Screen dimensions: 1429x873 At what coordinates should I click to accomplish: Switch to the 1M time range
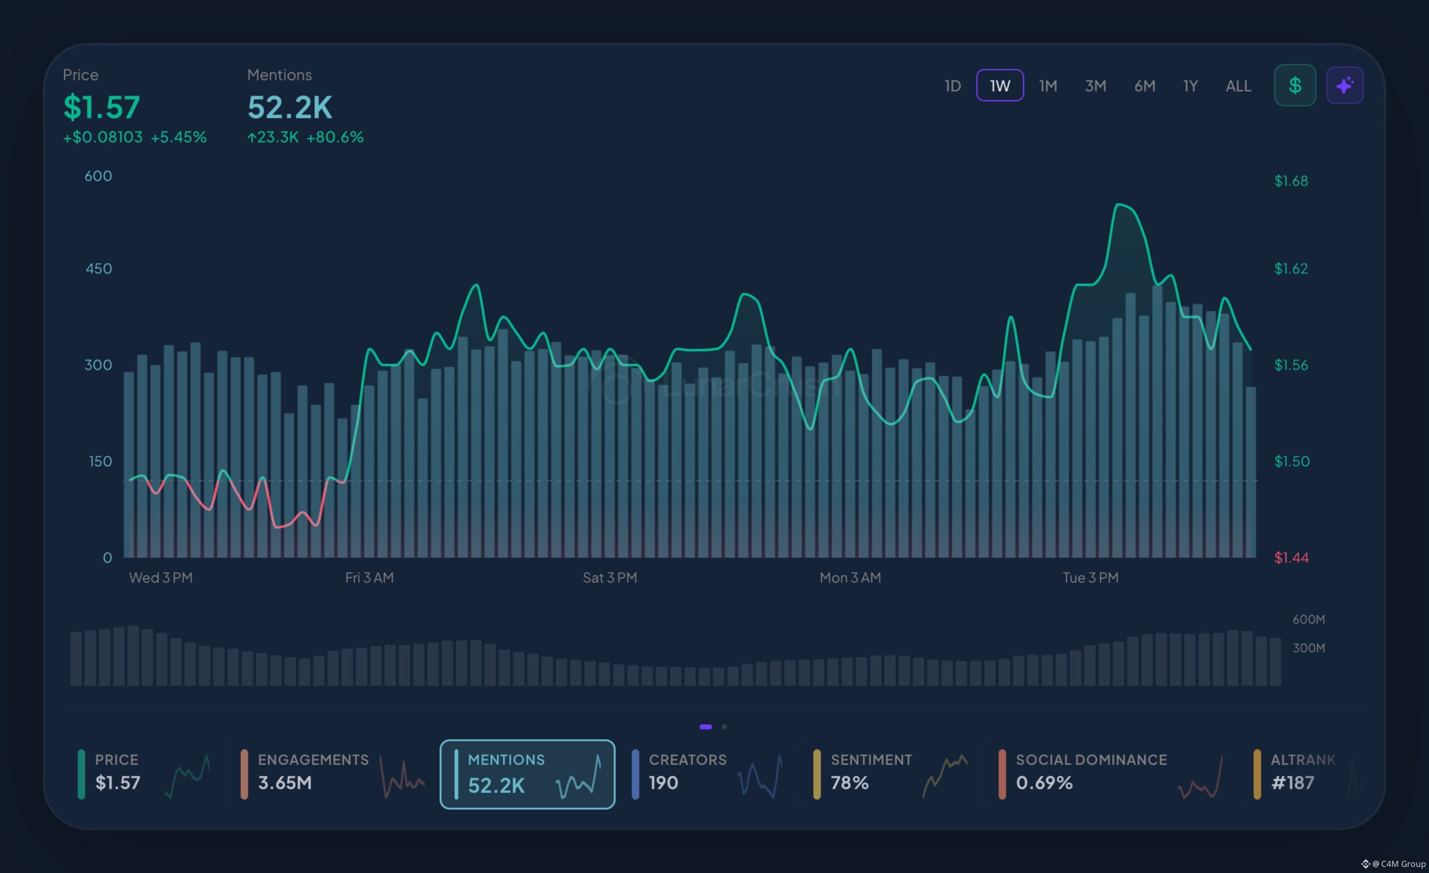(x=1047, y=86)
